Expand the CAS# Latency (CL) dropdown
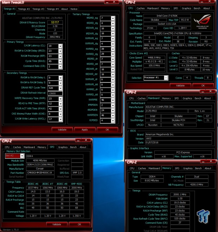Screen dimensions: 218x232 point(60,46)
